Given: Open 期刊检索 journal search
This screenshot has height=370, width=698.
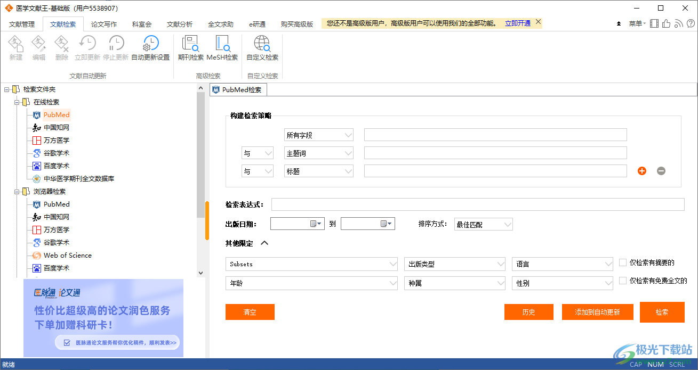Looking at the screenshot, I should tap(190, 48).
